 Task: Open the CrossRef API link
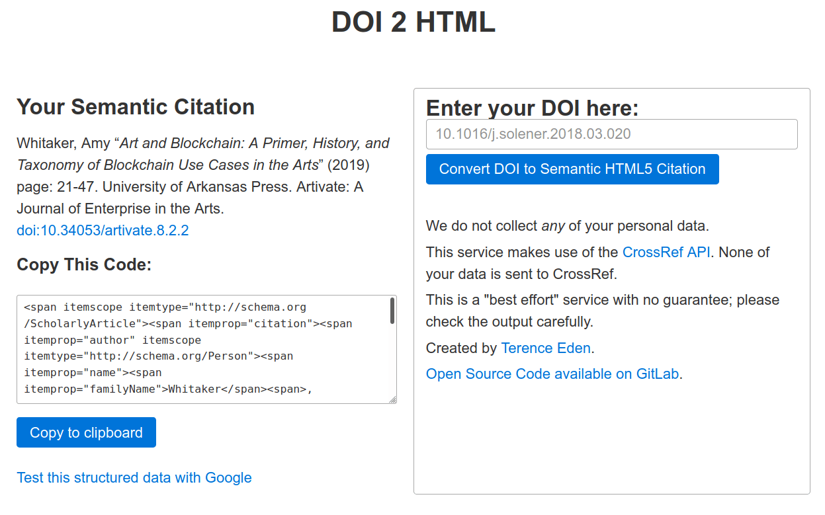(x=666, y=252)
